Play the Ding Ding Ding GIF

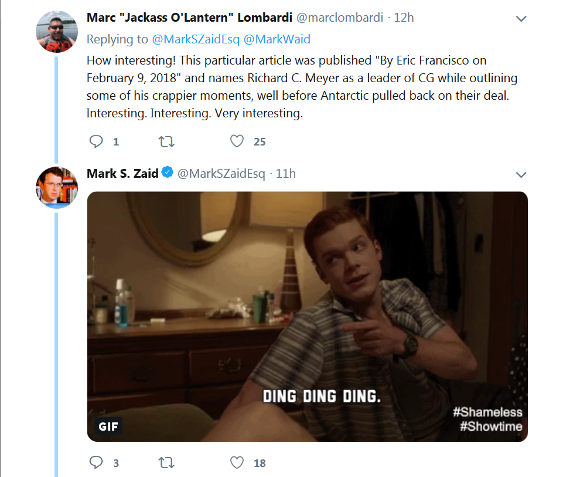[308, 316]
